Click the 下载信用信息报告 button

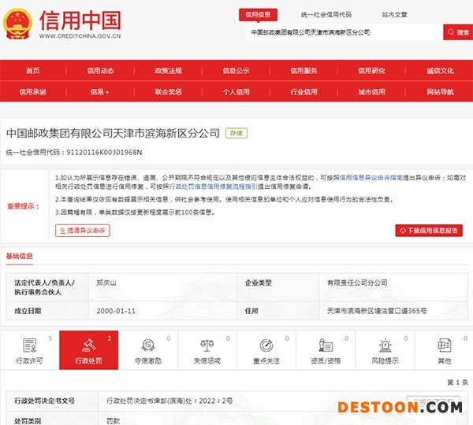[429, 231]
